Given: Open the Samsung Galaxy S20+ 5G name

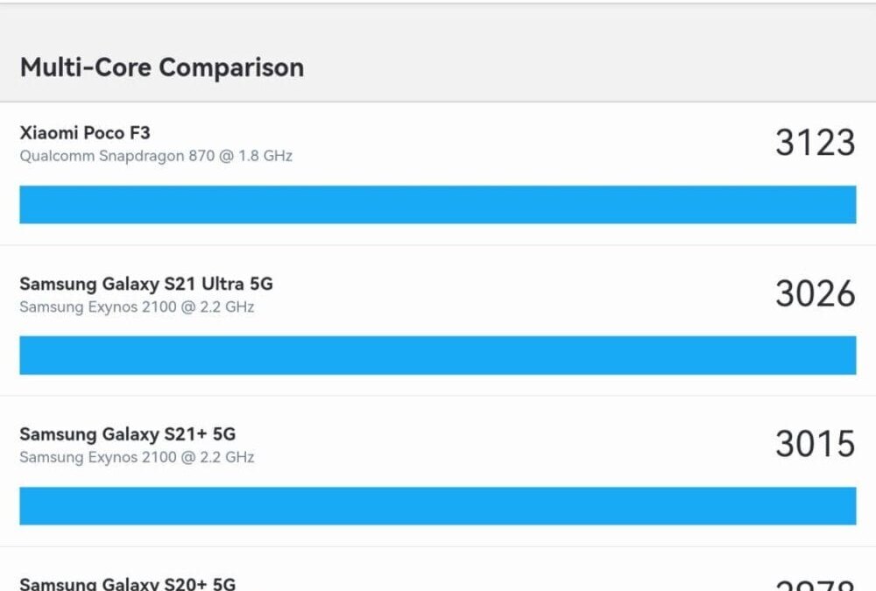Looking at the screenshot, I should click(x=128, y=583).
